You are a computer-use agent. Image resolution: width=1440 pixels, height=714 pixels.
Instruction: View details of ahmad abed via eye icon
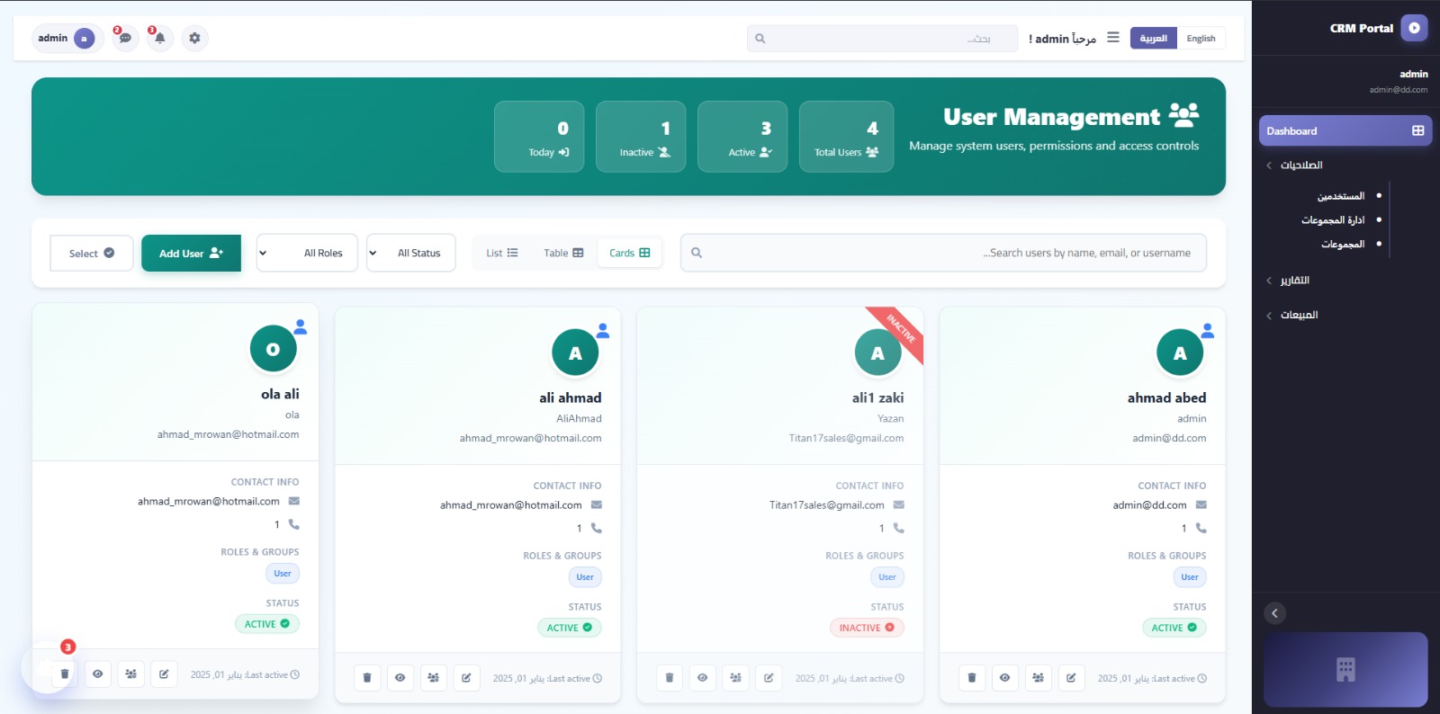[1005, 678]
